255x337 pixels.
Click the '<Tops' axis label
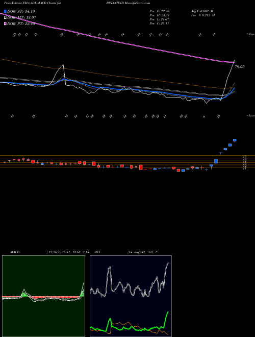click(250, 34)
